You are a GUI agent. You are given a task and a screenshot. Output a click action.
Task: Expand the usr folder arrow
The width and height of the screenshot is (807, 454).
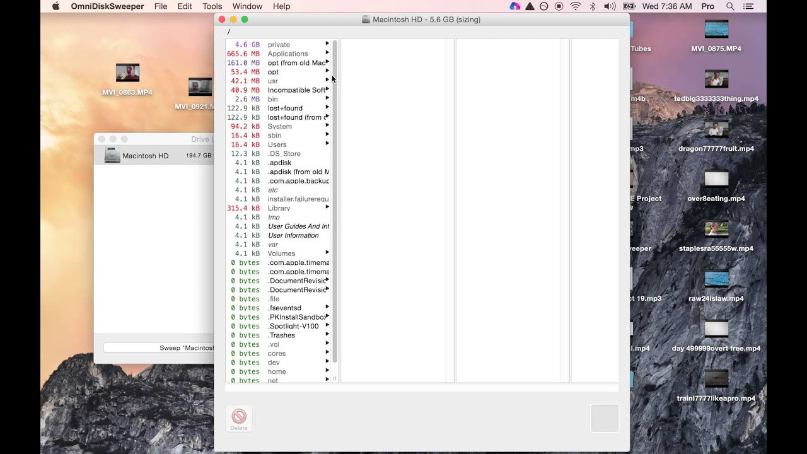pos(327,80)
